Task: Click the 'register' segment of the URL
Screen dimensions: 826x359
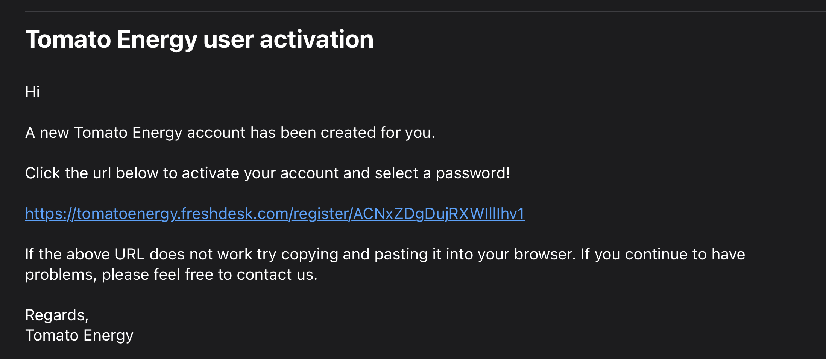Action: click(321, 214)
